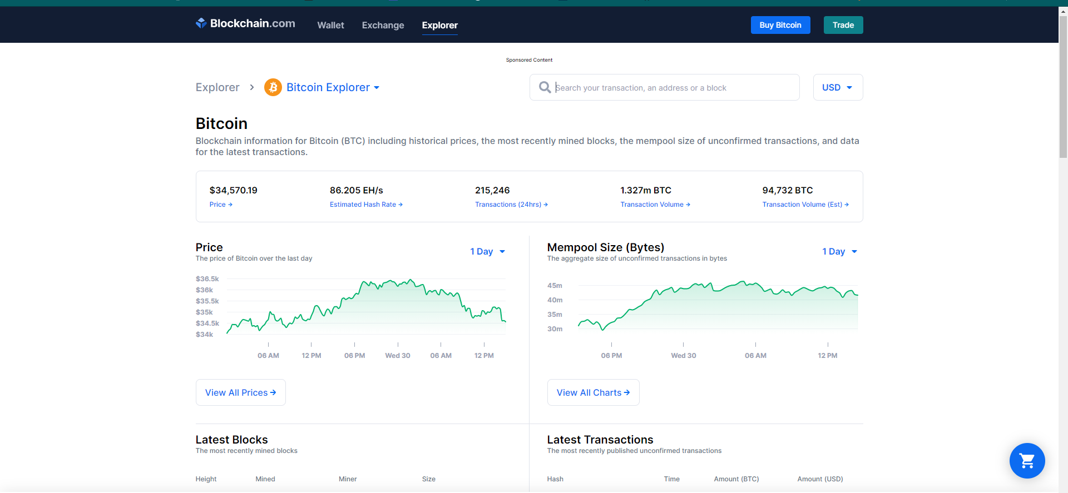Click the orange Bitcoin icon
Viewport: 1068px width, 493px height.
273,87
